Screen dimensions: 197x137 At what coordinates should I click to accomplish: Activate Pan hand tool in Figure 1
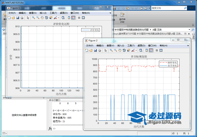[x=42, y=18]
